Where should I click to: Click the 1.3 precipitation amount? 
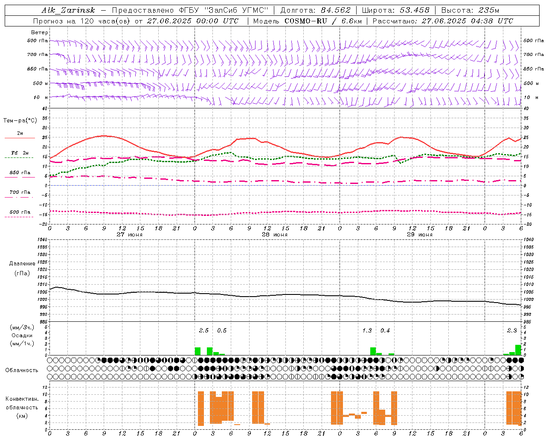coord(367,331)
